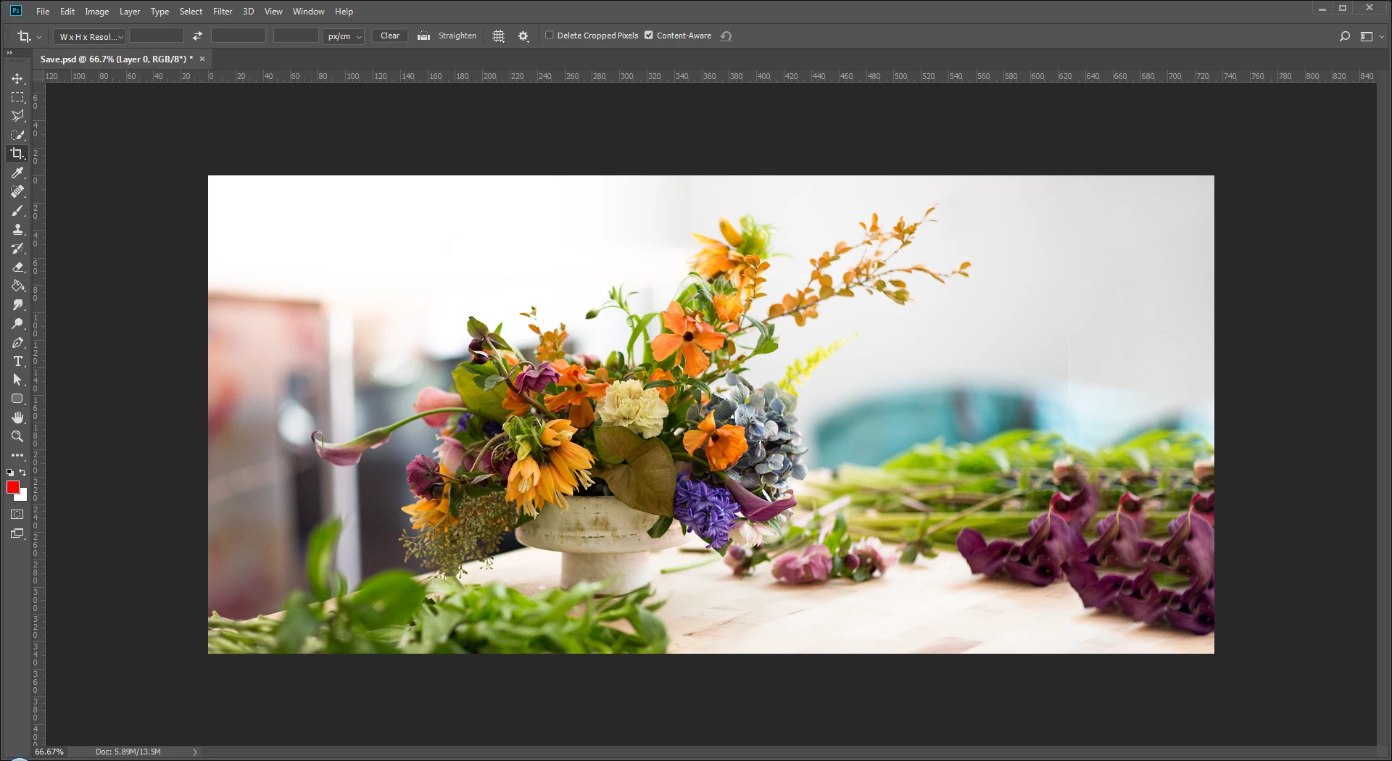The height and width of the screenshot is (761, 1392).
Task: Select the Brush tool
Action: click(x=17, y=210)
